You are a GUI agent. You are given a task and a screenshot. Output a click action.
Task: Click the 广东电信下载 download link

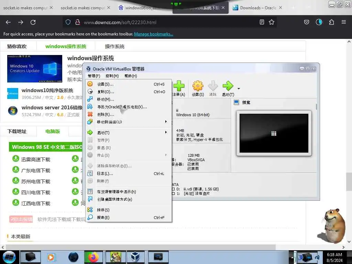click(36, 170)
